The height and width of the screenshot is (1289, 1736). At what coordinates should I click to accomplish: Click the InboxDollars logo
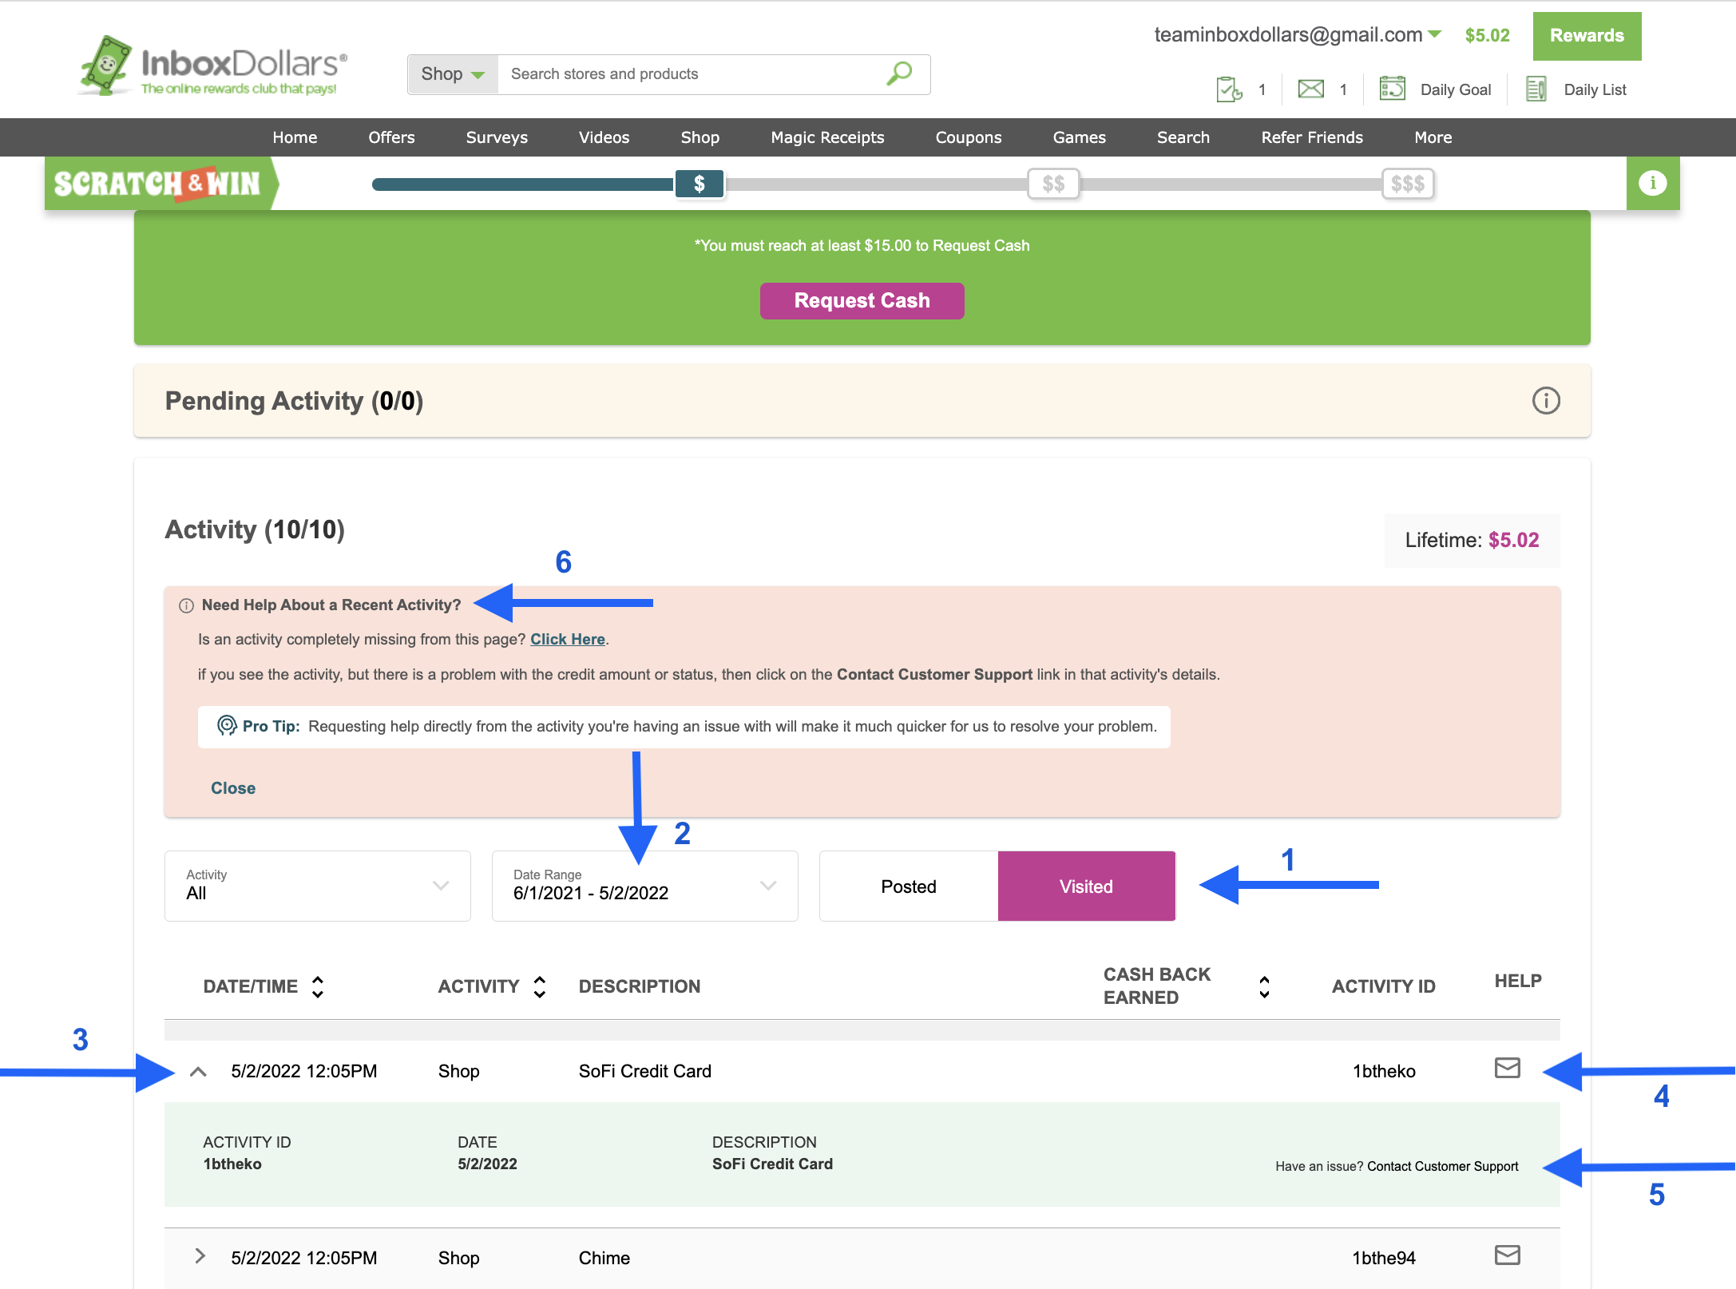[x=212, y=65]
